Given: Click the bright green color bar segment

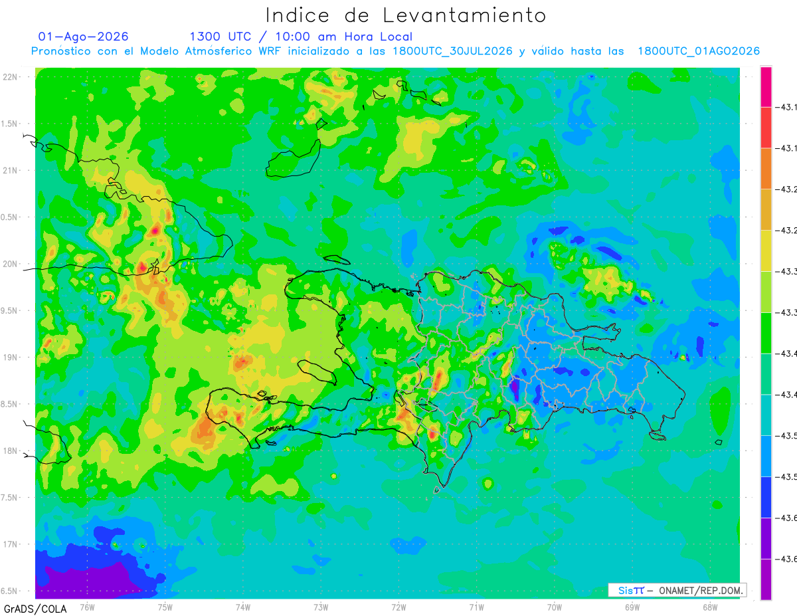Looking at the screenshot, I should (x=766, y=333).
